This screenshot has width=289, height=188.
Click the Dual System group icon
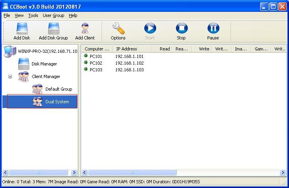(x=38, y=102)
